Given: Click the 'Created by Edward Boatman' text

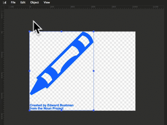Looking at the screenshot, I should coord(52,105).
